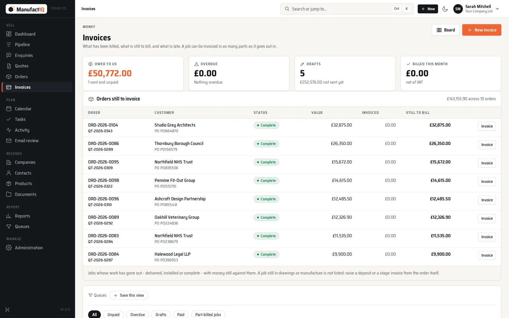This screenshot has height=318, width=509.
Task: Open Activity pulse icon in sidebar
Action: click(9, 130)
